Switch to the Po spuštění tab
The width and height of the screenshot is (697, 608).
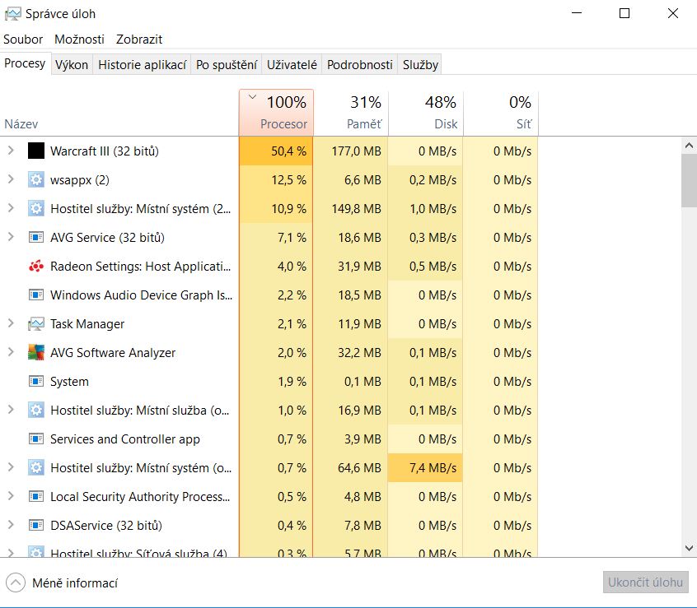tap(227, 65)
